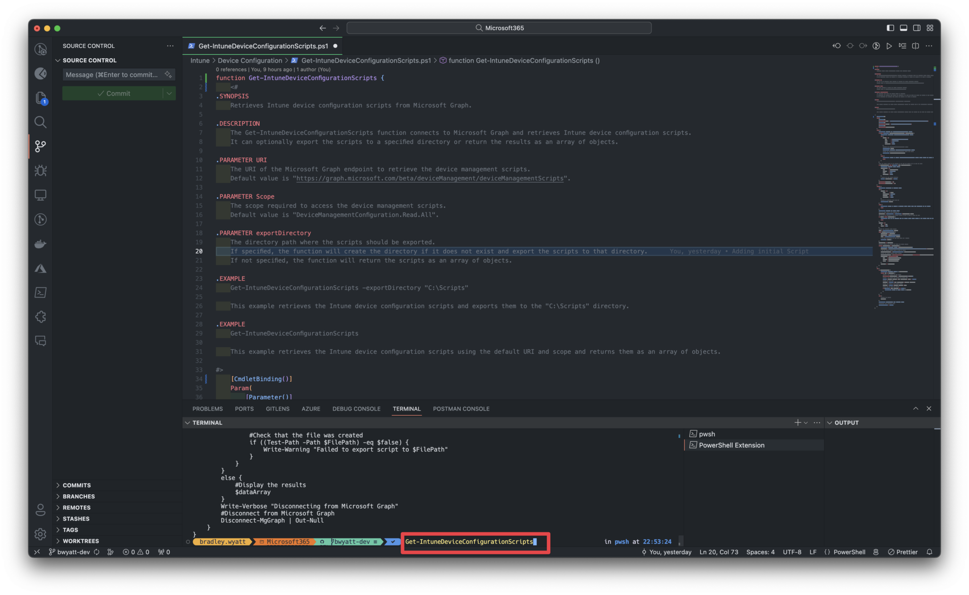Open the Explorer files icon
The width and height of the screenshot is (969, 595).
pyautogui.click(x=41, y=98)
